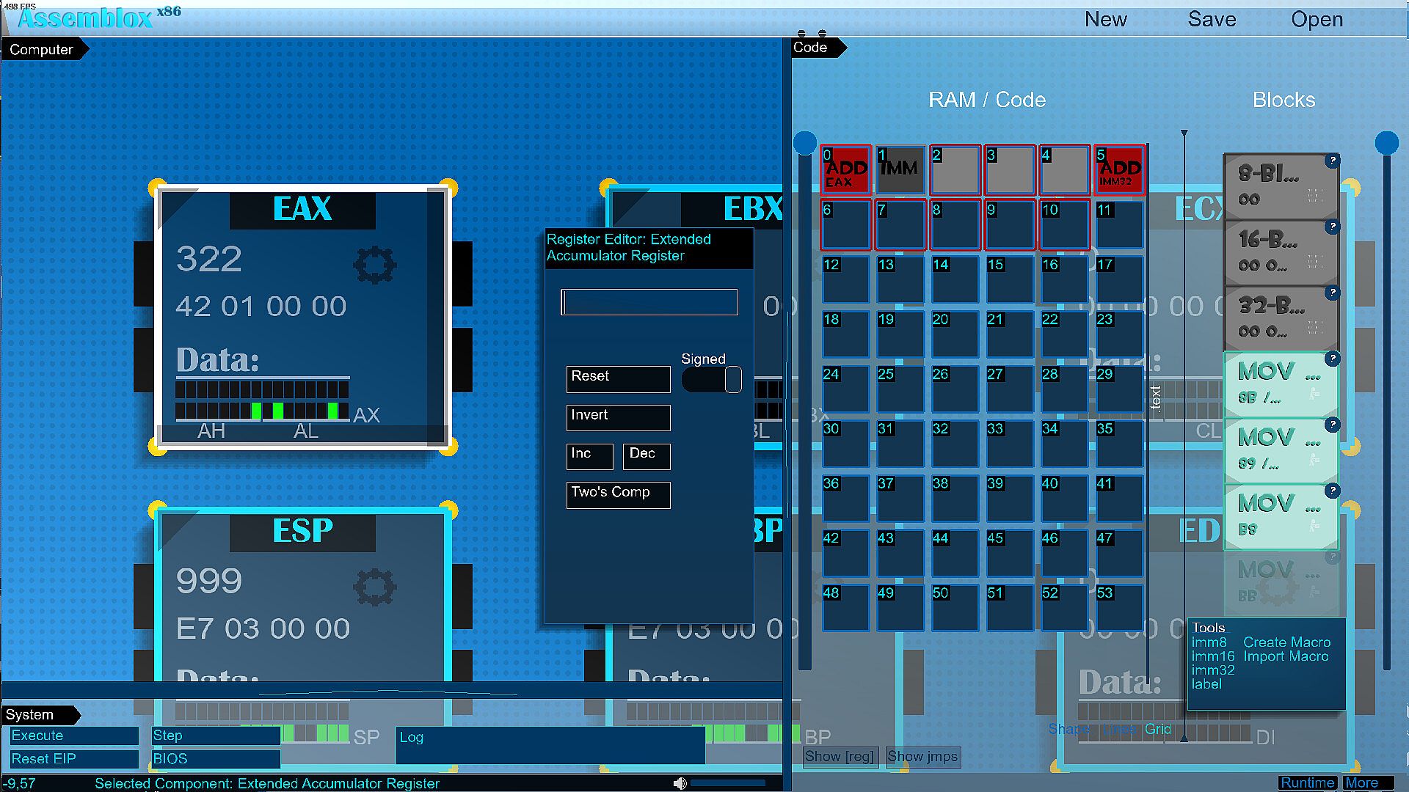Open the EAX register gear settings
The height and width of the screenshot is (792, 1409).
click(374, 265)
